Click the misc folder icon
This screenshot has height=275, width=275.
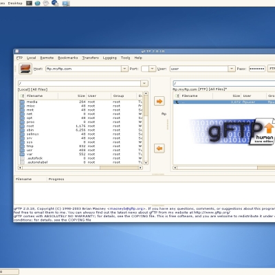pyautogui.click(x=22, y=106)
